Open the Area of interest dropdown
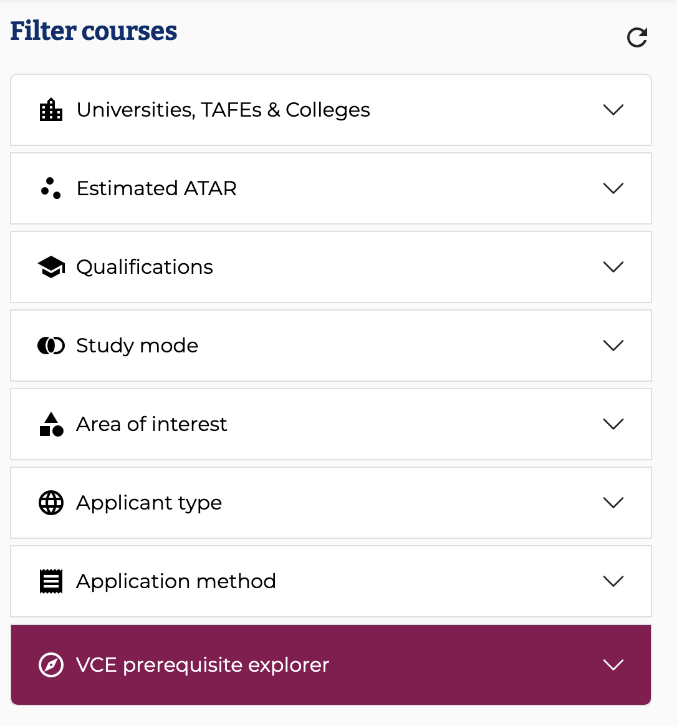The height and width of the screenshot is (726, 677). pos(613,424)
